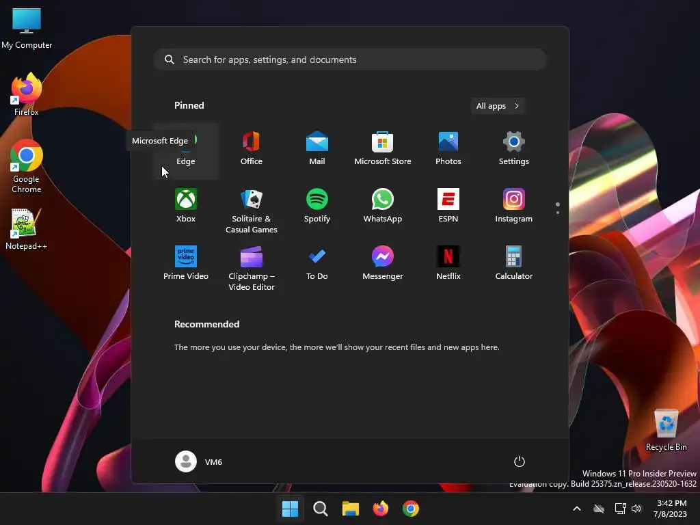Viewport: 700px width, 525px height.
Task: Open Solitaire & Casual Games
Action: [x=252, y=211]
